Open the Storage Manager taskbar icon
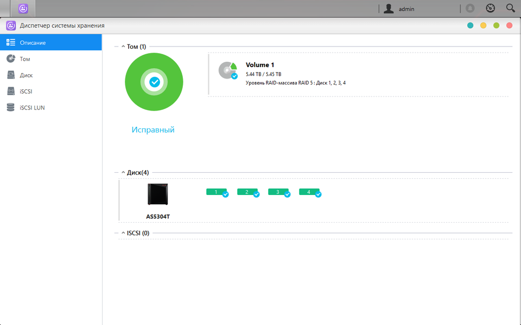 [x=23, y=8]
